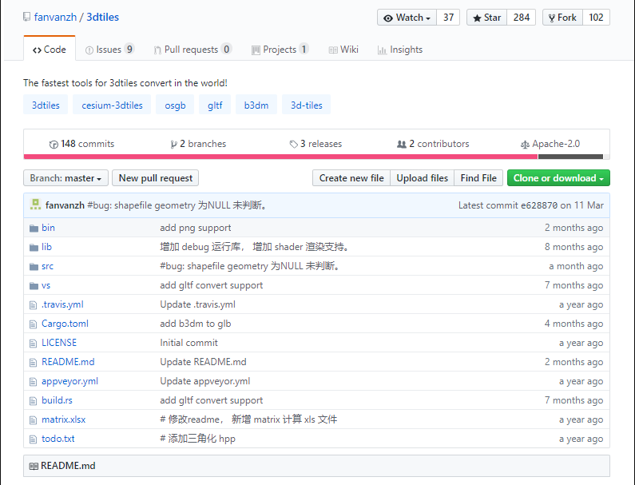Click the file icon next to README.md row

coord(34,362)
